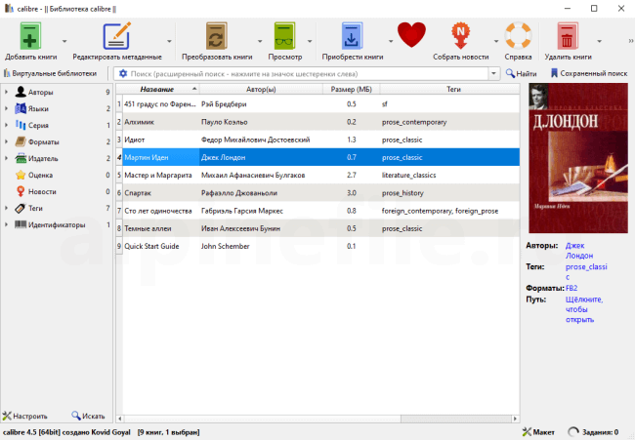This screenshot has width=635, height=440.
Task: Open search history dropdown arrow
Action: pos(493,73)
